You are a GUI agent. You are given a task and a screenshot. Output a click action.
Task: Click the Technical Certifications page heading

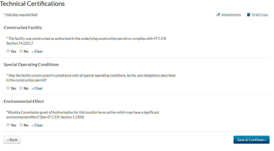32,4
